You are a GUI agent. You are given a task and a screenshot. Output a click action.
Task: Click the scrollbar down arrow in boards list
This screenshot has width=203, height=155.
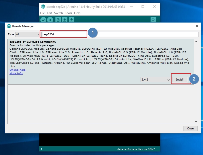point(196,122)
